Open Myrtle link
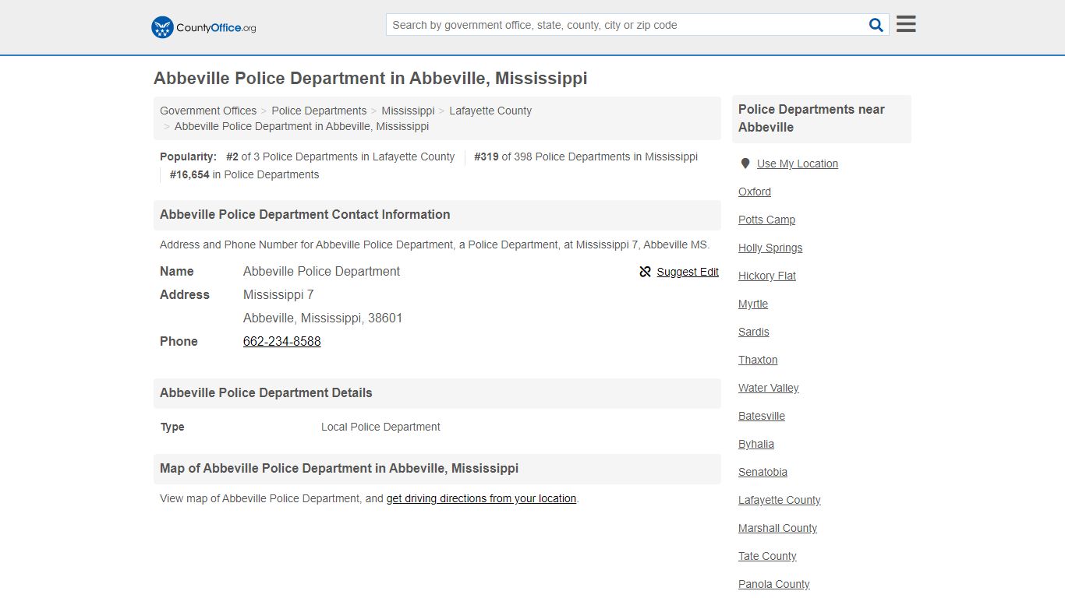Screen dimensions: 1065x598 coord(753,304)
